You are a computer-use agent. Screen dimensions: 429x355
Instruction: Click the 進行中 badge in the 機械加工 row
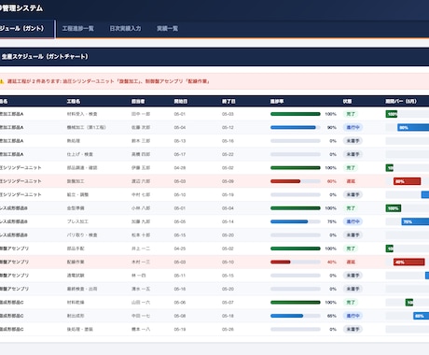pyautogui.click(x=353, y=127)
